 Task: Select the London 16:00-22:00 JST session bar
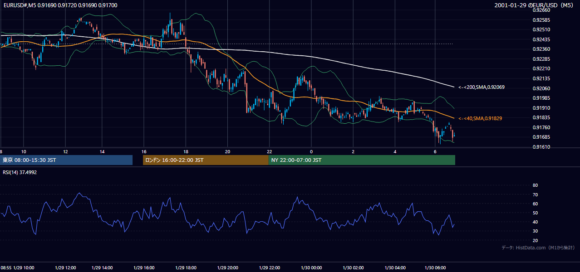pyautogui.click(x=206, y=160)
